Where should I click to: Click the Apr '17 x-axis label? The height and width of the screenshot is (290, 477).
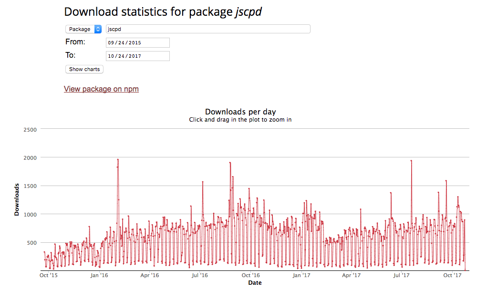tap(352, 275)
